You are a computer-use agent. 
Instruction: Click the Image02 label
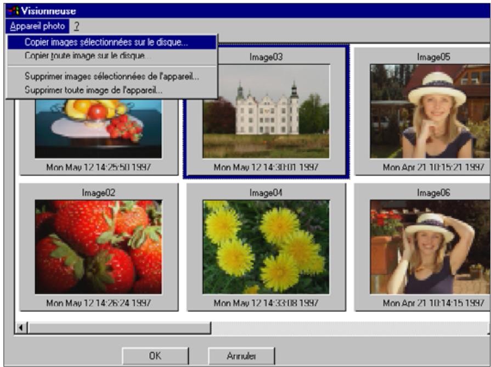pyautogui.click(x=98, y=192)
